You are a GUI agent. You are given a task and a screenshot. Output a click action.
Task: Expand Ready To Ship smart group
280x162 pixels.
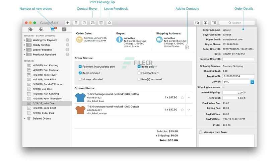coord(24,45)
